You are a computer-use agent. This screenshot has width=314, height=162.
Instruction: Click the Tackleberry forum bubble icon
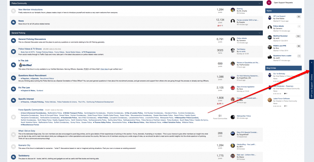pos(14,157)
